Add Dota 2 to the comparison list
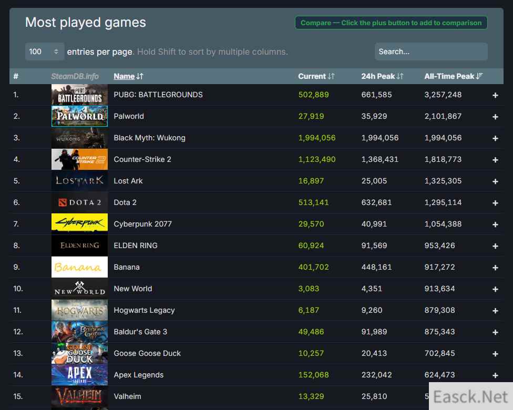This screenshot has width=513, height=410. [495, 203]
